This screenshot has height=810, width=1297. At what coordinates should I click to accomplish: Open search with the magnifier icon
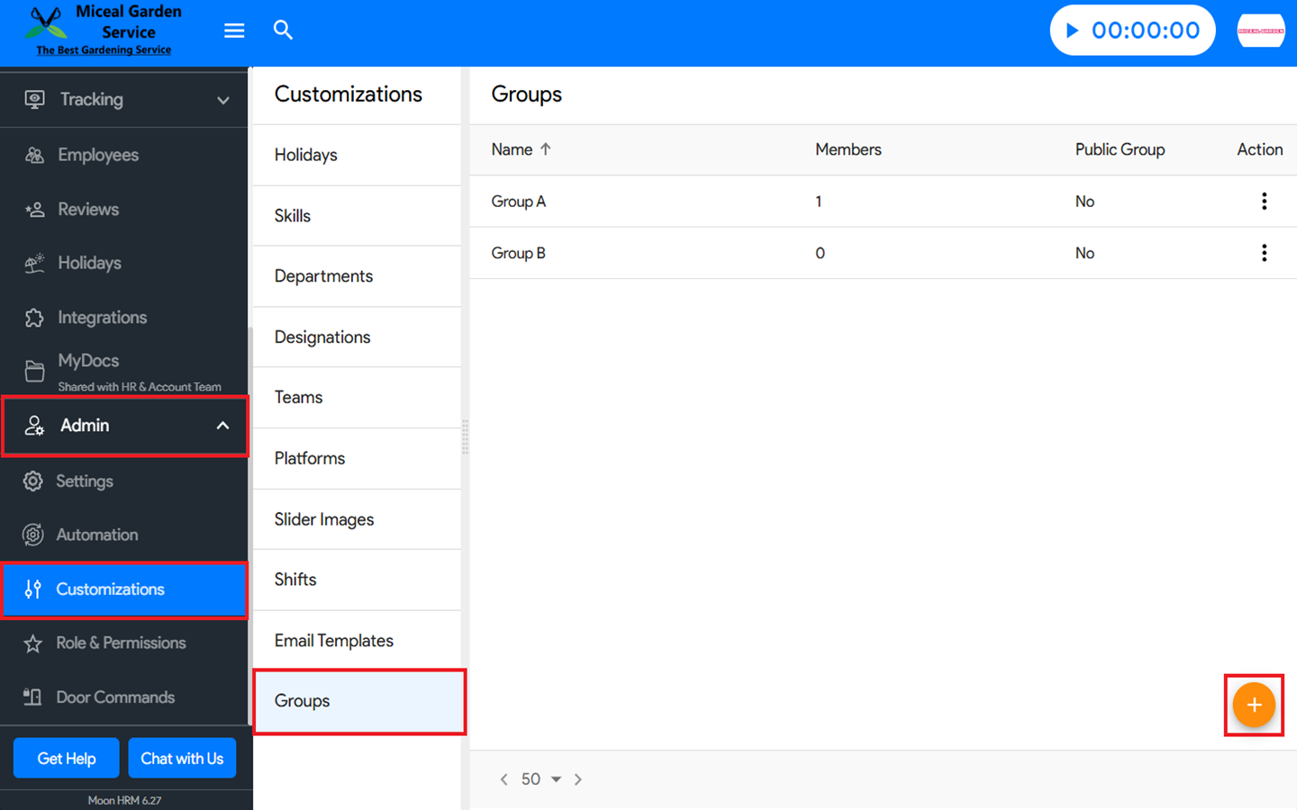pyautogui.click(x=283, y=31)
